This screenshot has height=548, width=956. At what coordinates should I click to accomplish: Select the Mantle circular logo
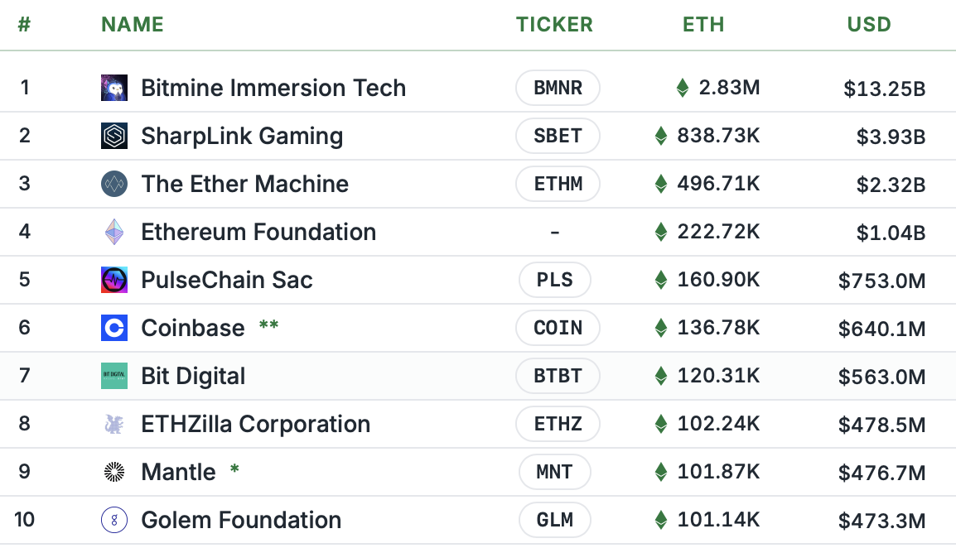point(113,472)
